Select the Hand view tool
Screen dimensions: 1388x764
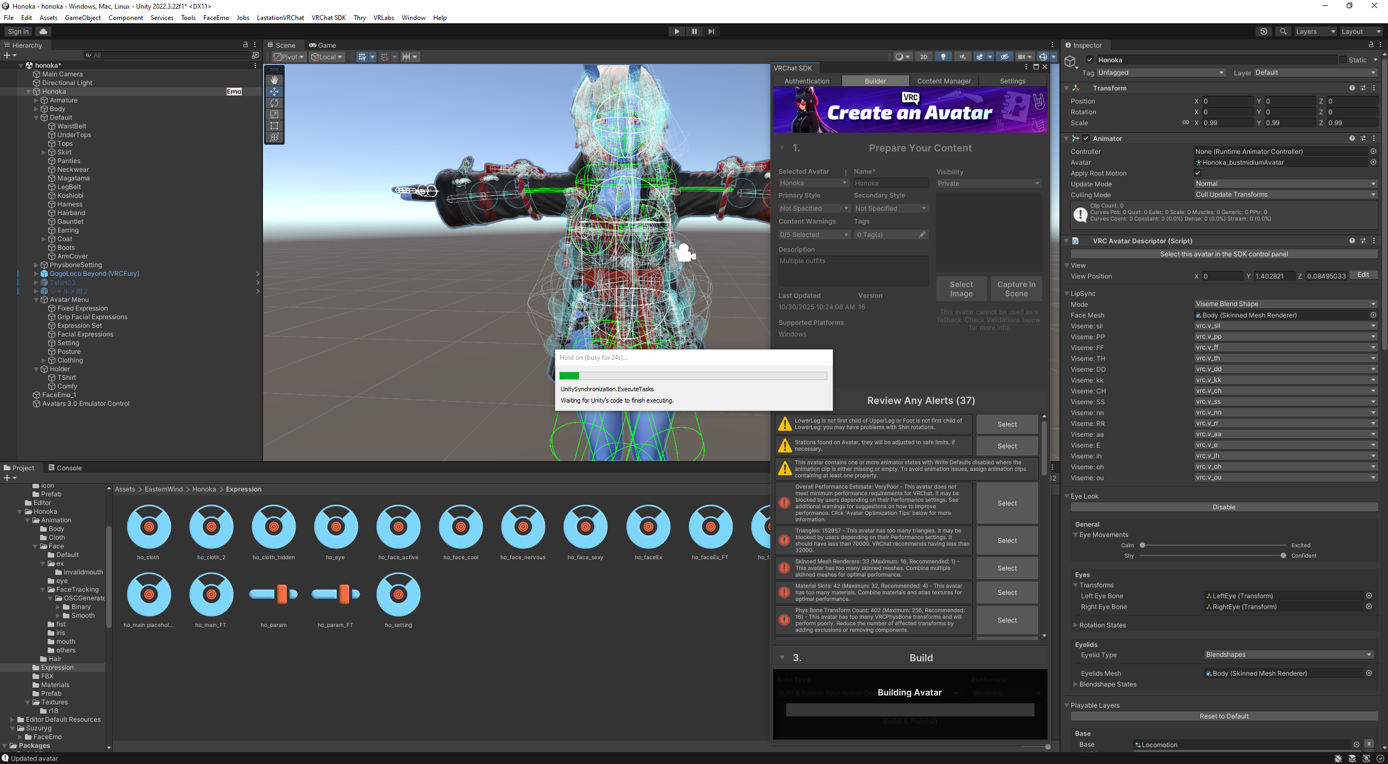click(x=274, y=80)
